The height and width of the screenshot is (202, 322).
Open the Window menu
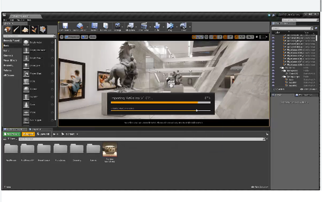[x=21, y=20]
